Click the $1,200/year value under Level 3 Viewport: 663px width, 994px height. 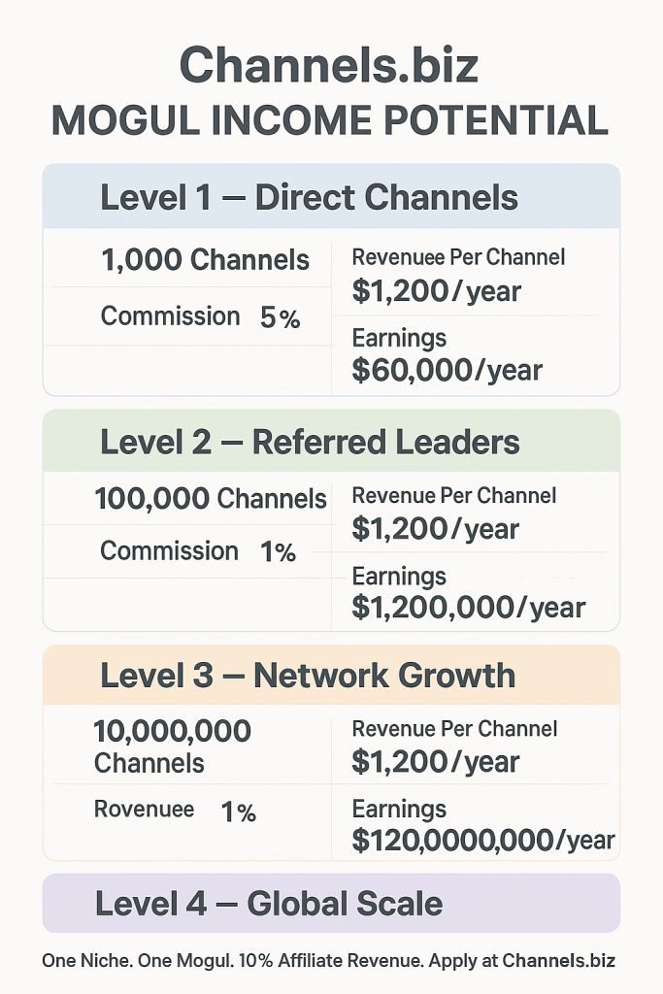tap(436, 762)
